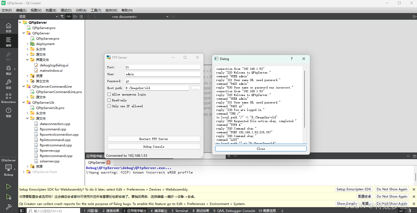Click the 配置安卓 button
The image size is (417, 213).
365,196
